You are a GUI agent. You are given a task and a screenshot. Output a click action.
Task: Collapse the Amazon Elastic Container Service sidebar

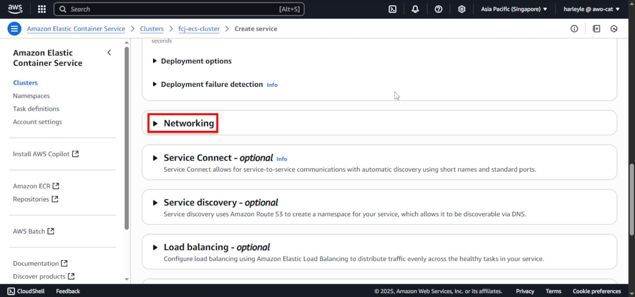pyautogui.click(x=109, y=53)
